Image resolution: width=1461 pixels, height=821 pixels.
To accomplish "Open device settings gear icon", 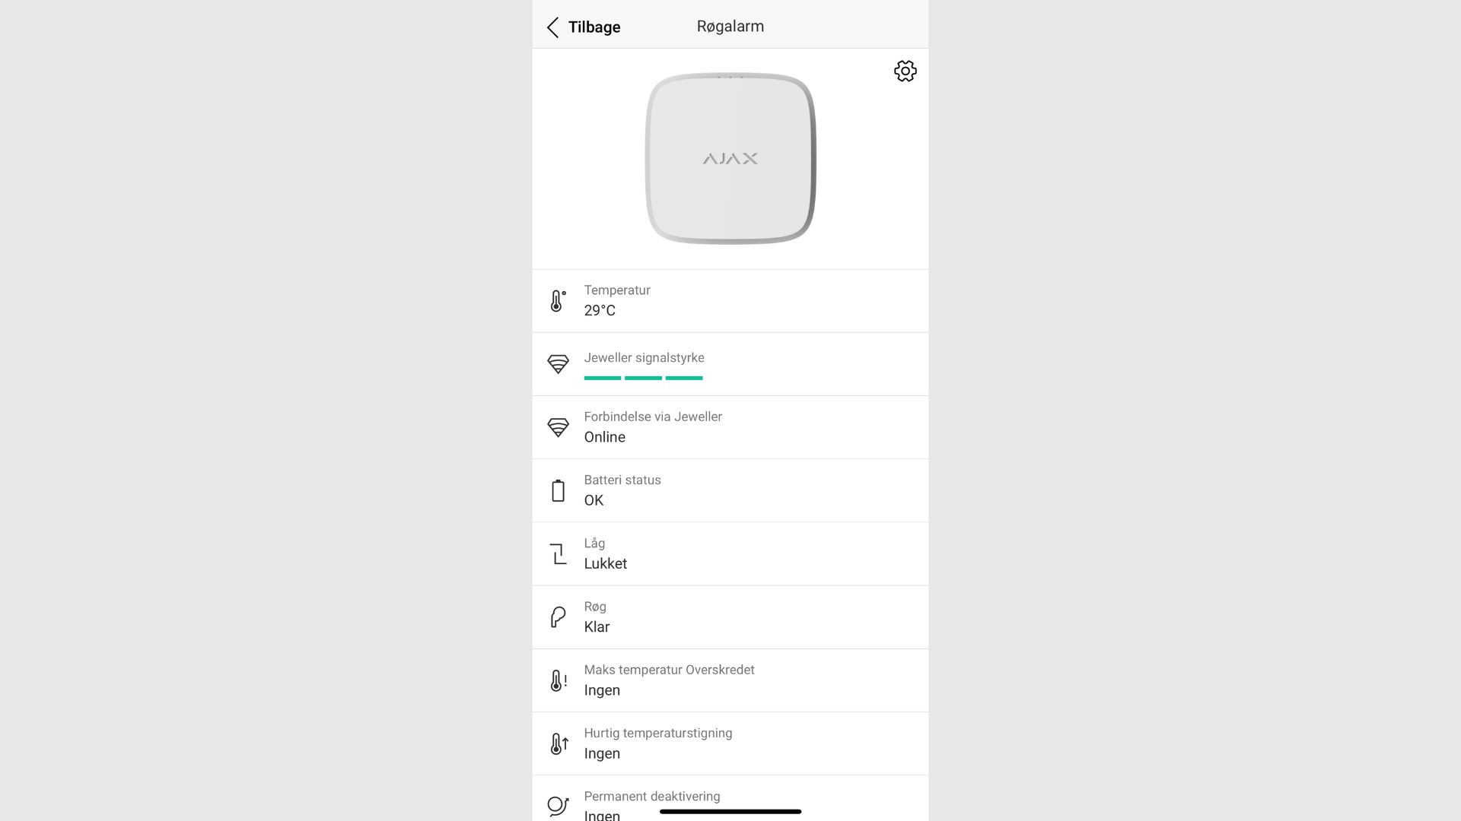I will point(905,71).
